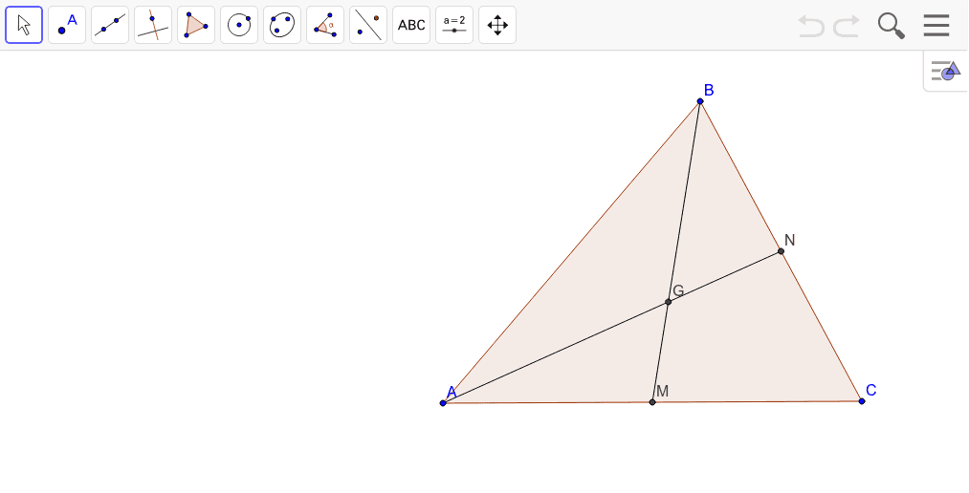Select the Ellipse conic tool
The height and width of the screenshot is (493, 969).
[x=282, y=25]
